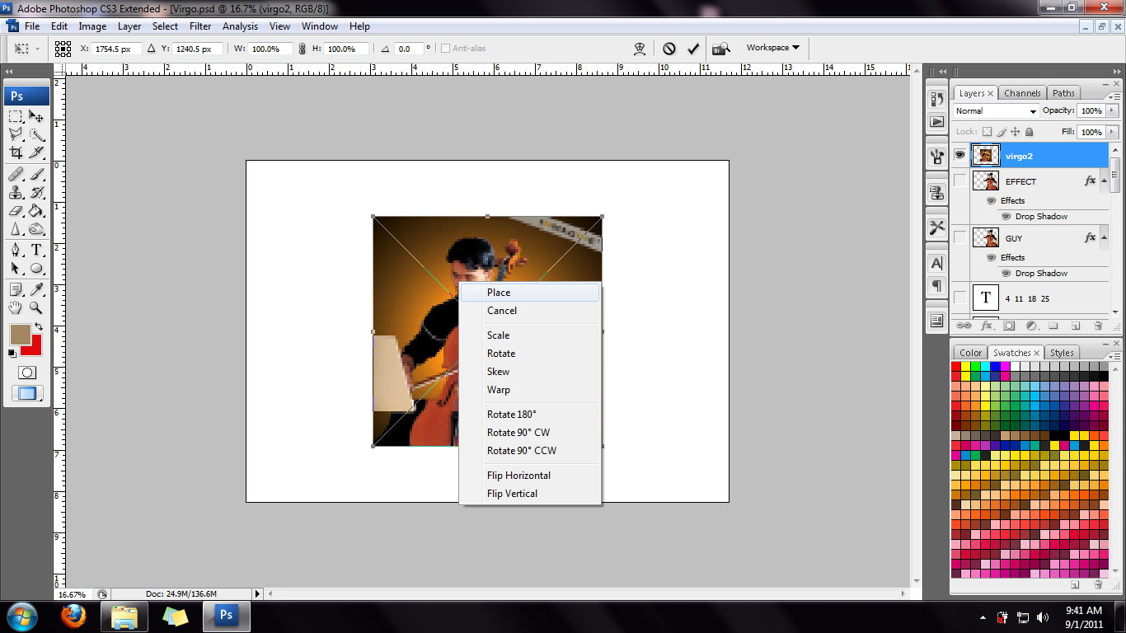1126x633 pixels.
Task: Select the Healing Brush tool
Action: [x=16, y=175]
